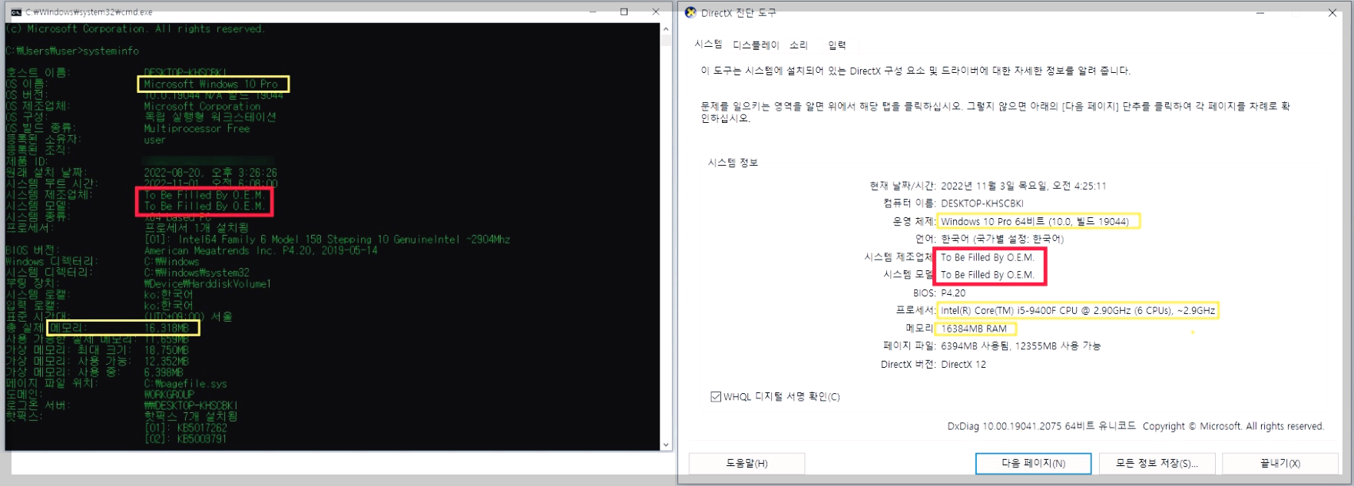The height and width of the screenshot is (486, 1354).
Task: Toggle the WHQL digital signature checkbox
Action: 716,397
